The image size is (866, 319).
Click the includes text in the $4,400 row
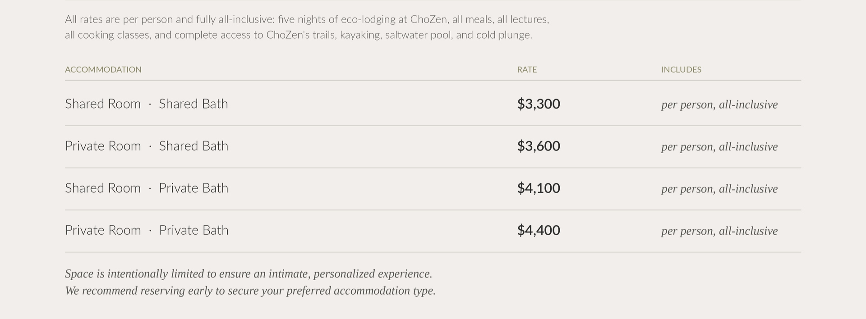coord(719,231)
